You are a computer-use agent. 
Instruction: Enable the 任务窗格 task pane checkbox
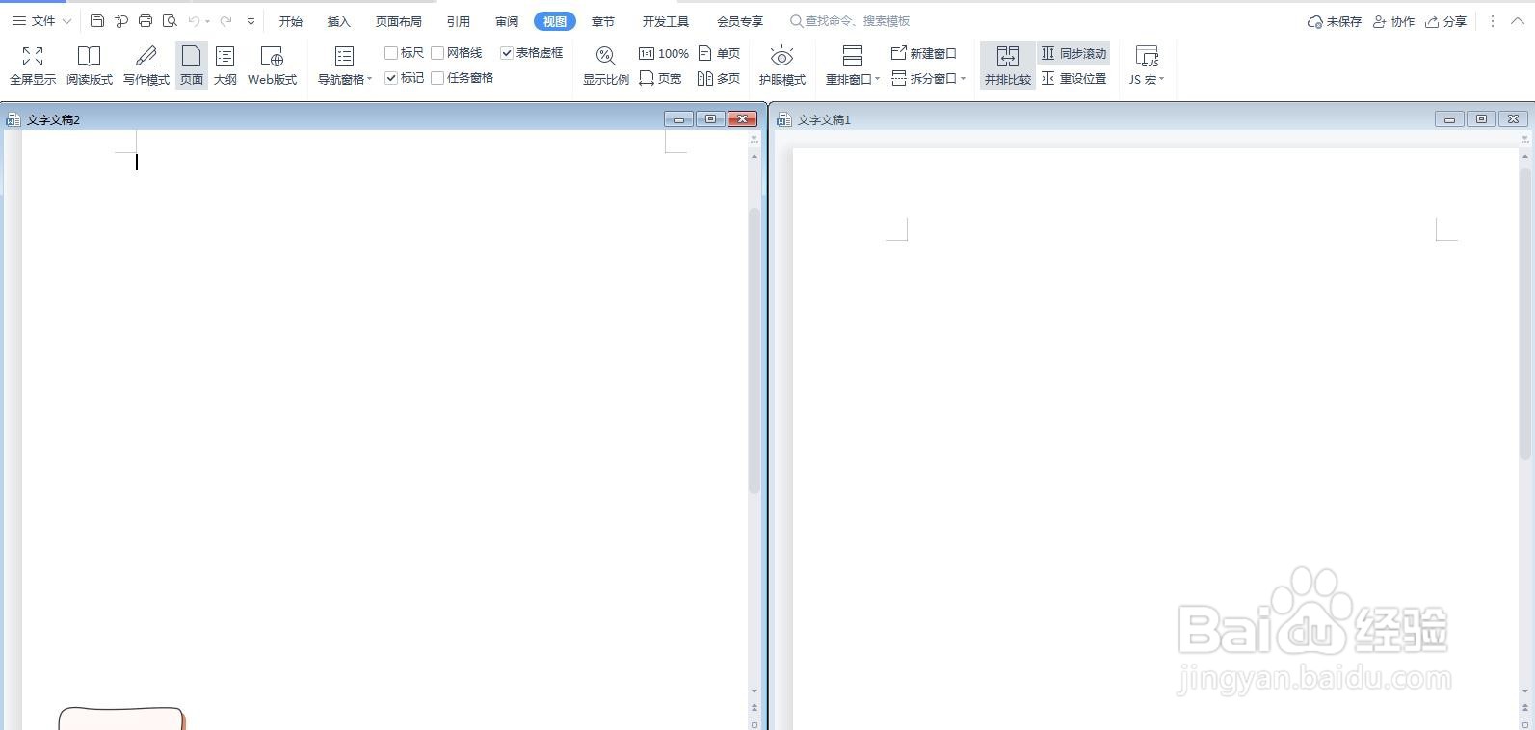click(x=437, y=78)
